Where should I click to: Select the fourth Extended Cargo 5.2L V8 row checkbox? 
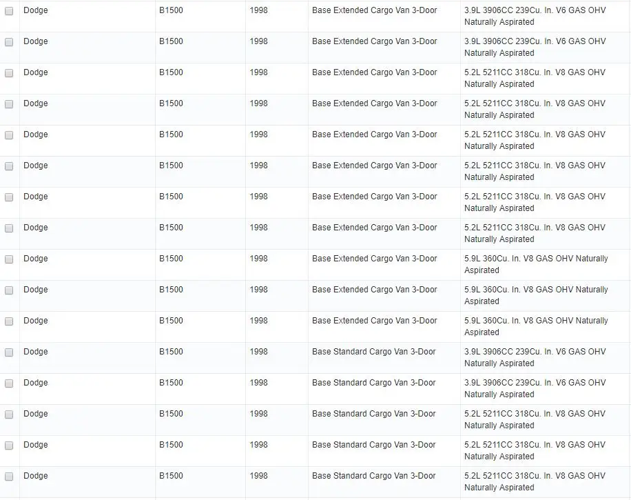click(9, 166)
